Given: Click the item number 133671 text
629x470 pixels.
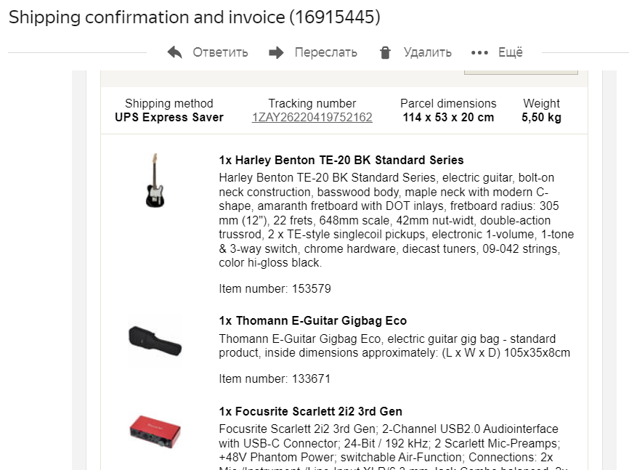Looking at the screenshot, I should pos(275,379).
